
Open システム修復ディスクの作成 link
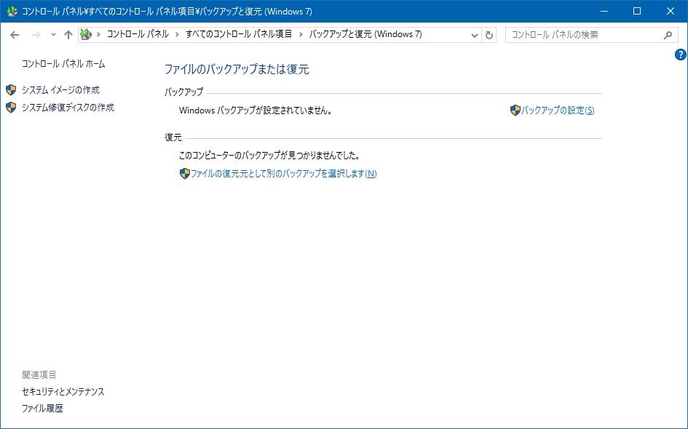pos(68,108)
